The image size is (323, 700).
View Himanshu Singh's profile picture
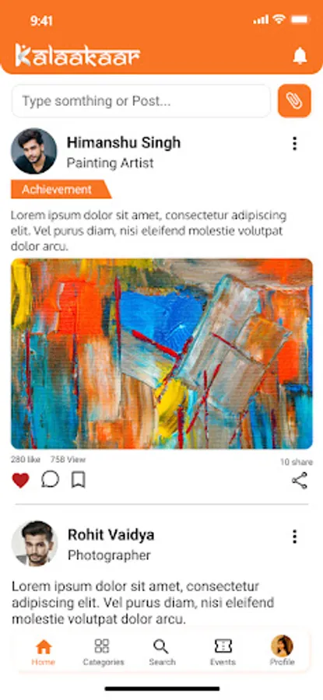[34, 151]
